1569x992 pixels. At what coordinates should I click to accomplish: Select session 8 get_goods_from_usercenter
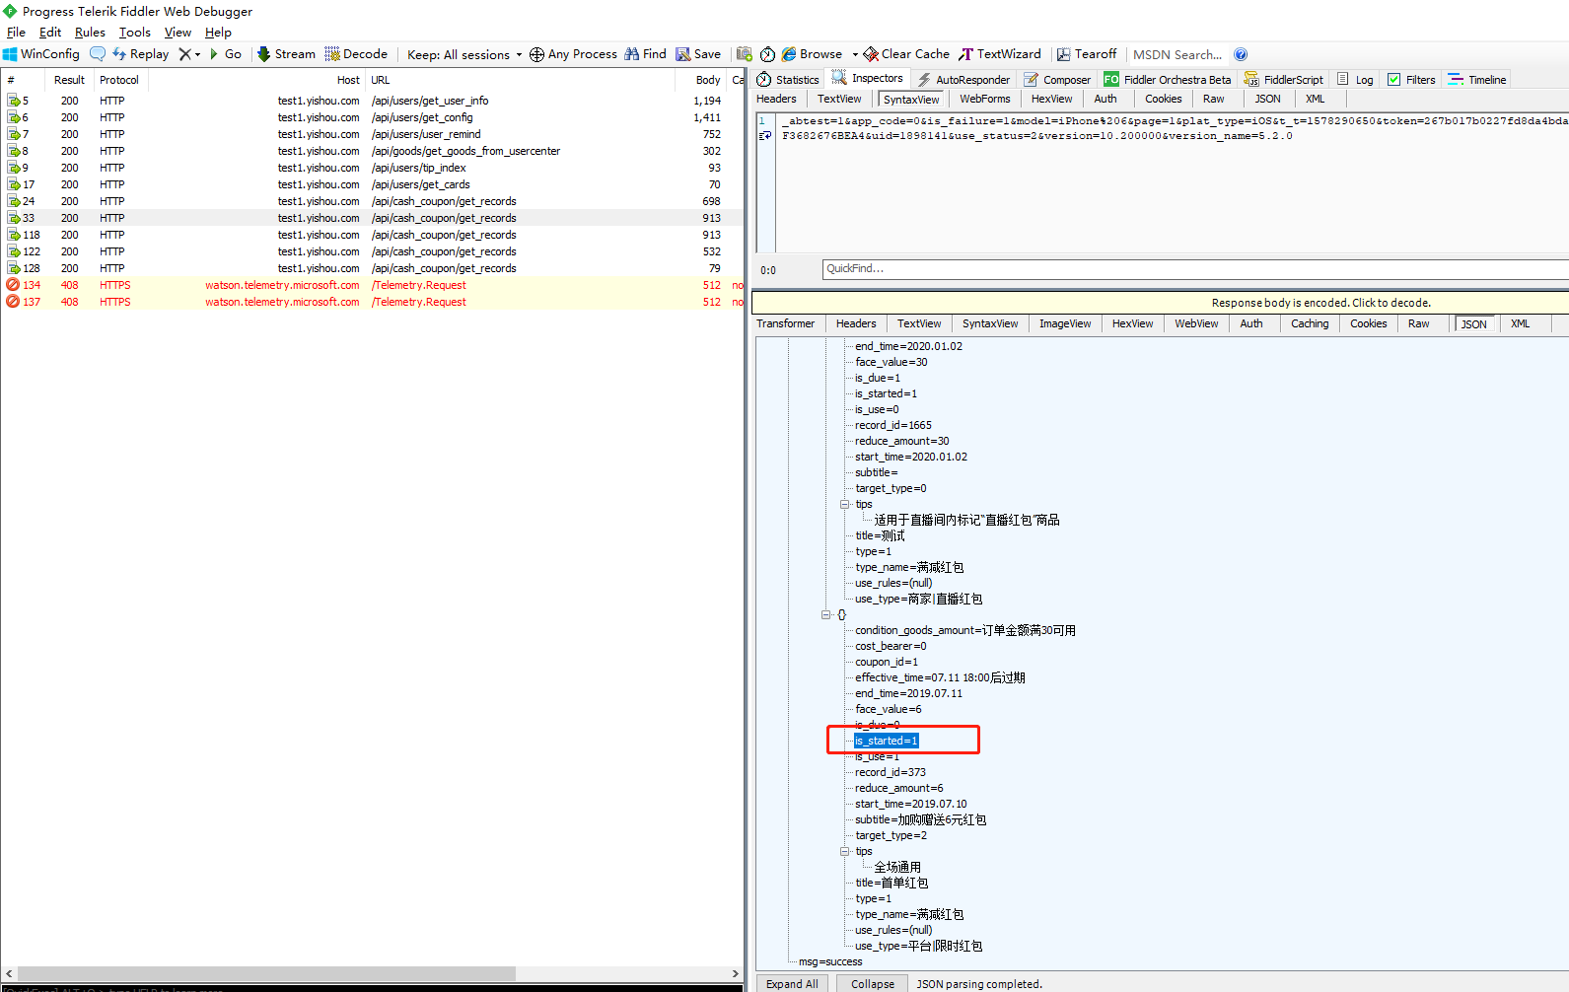[x=372, y=151]
